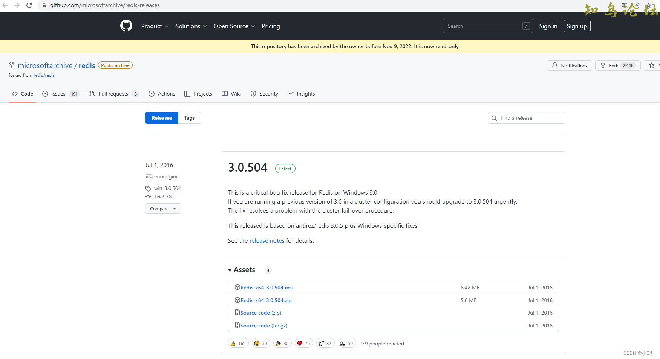Click the commit icon next to 10a978f

coord(148,197)
